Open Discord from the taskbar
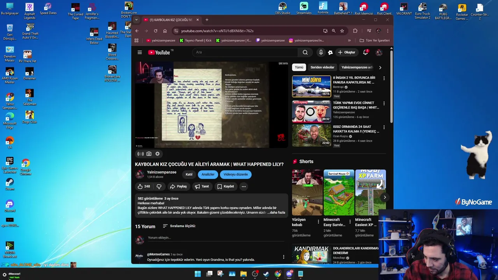498x280 pixels. pyautogui.click(x=289, y=274)
